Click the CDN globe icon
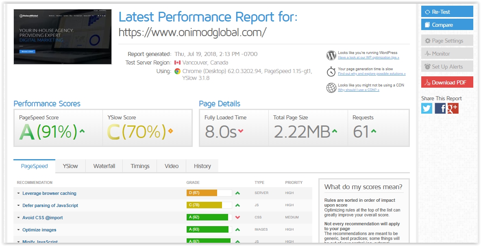481x246 pixels. [331, 88]
